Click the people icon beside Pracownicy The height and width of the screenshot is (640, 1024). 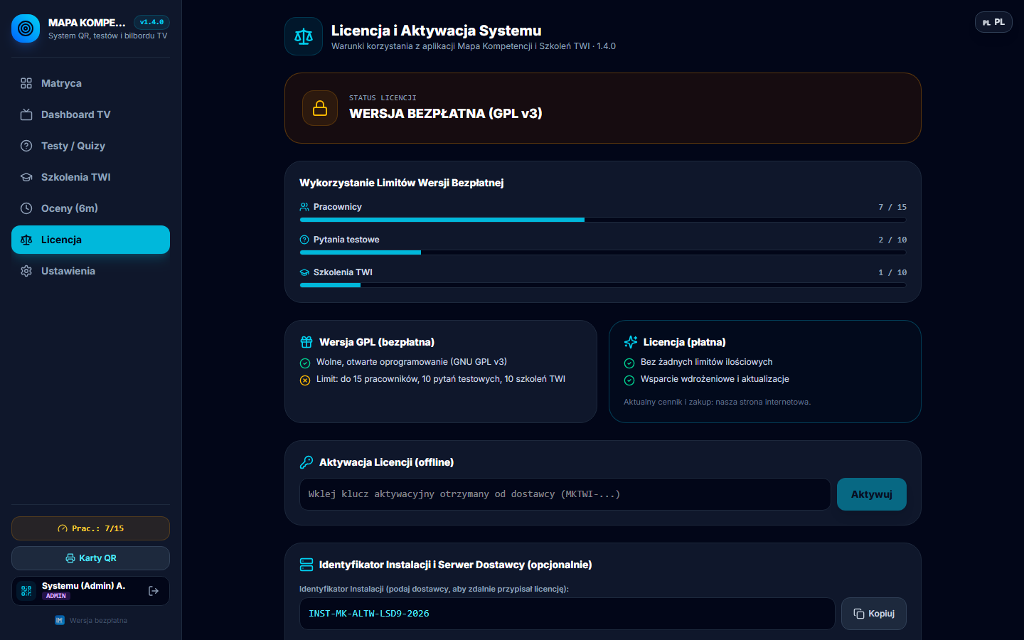click(304, 207)
